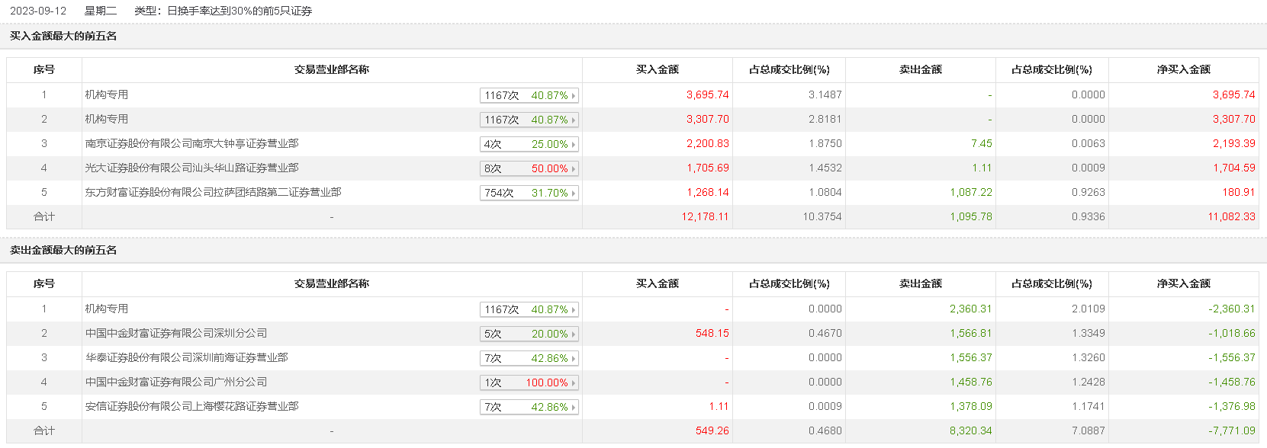Image resolution: width=1267 pixels, height=448 pixels.
Task: Click 安信证券上海樱花路证券营业部 link
Action: (191, 407)
